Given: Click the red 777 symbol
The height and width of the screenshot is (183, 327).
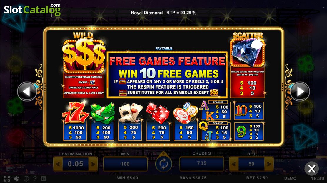Looking at the screenshot, I should 75,113.
